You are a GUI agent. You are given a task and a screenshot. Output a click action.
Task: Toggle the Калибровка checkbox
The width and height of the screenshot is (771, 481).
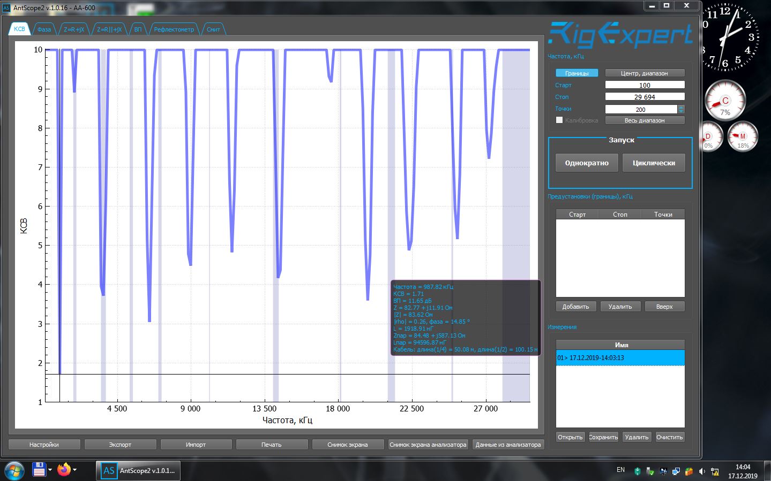pos(559,120)
